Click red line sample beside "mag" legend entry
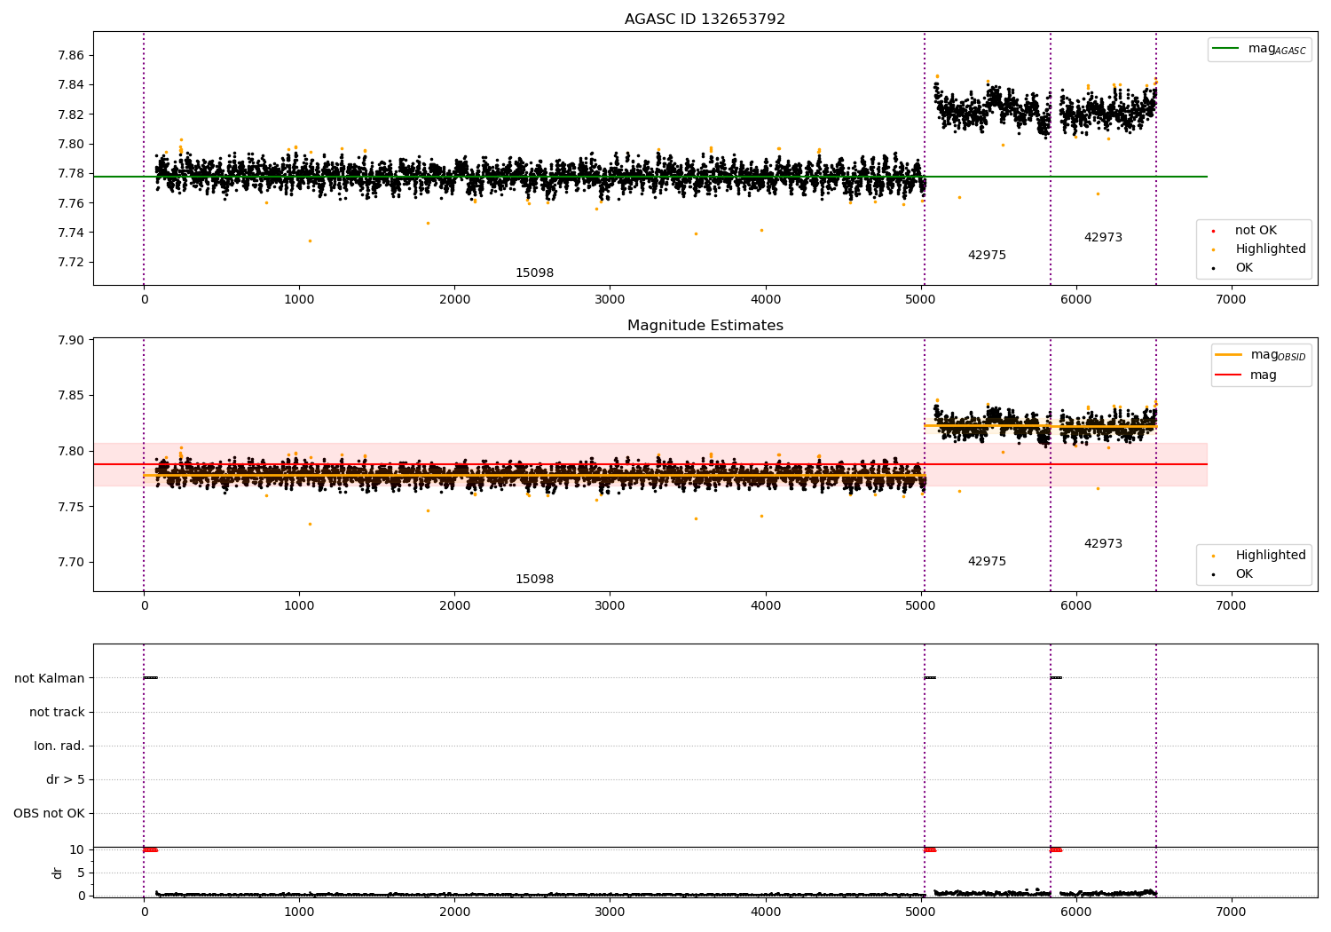The image size is (1331, 932). coord(1229,375)
